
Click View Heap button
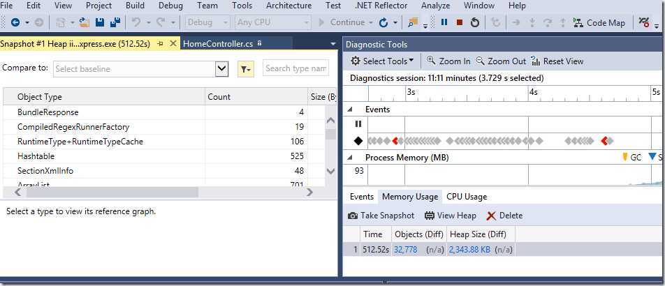(x=450, y=216)
